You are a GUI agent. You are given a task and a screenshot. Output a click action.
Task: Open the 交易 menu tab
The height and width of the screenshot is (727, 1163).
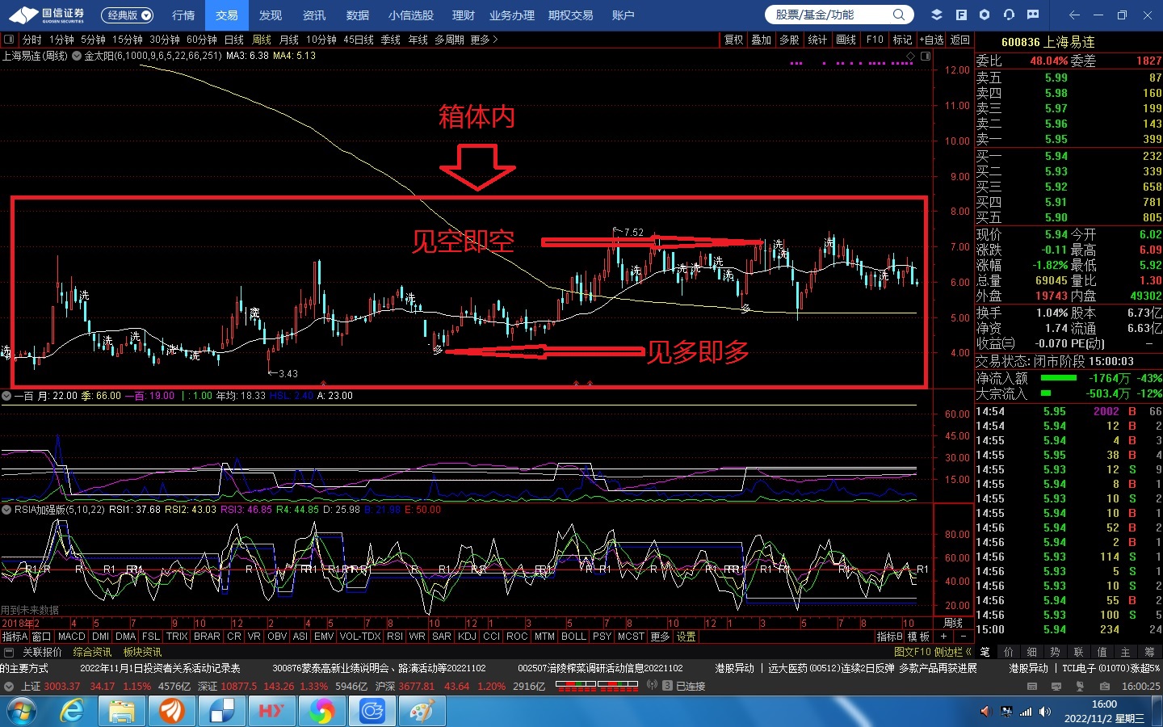pos(226,15)
